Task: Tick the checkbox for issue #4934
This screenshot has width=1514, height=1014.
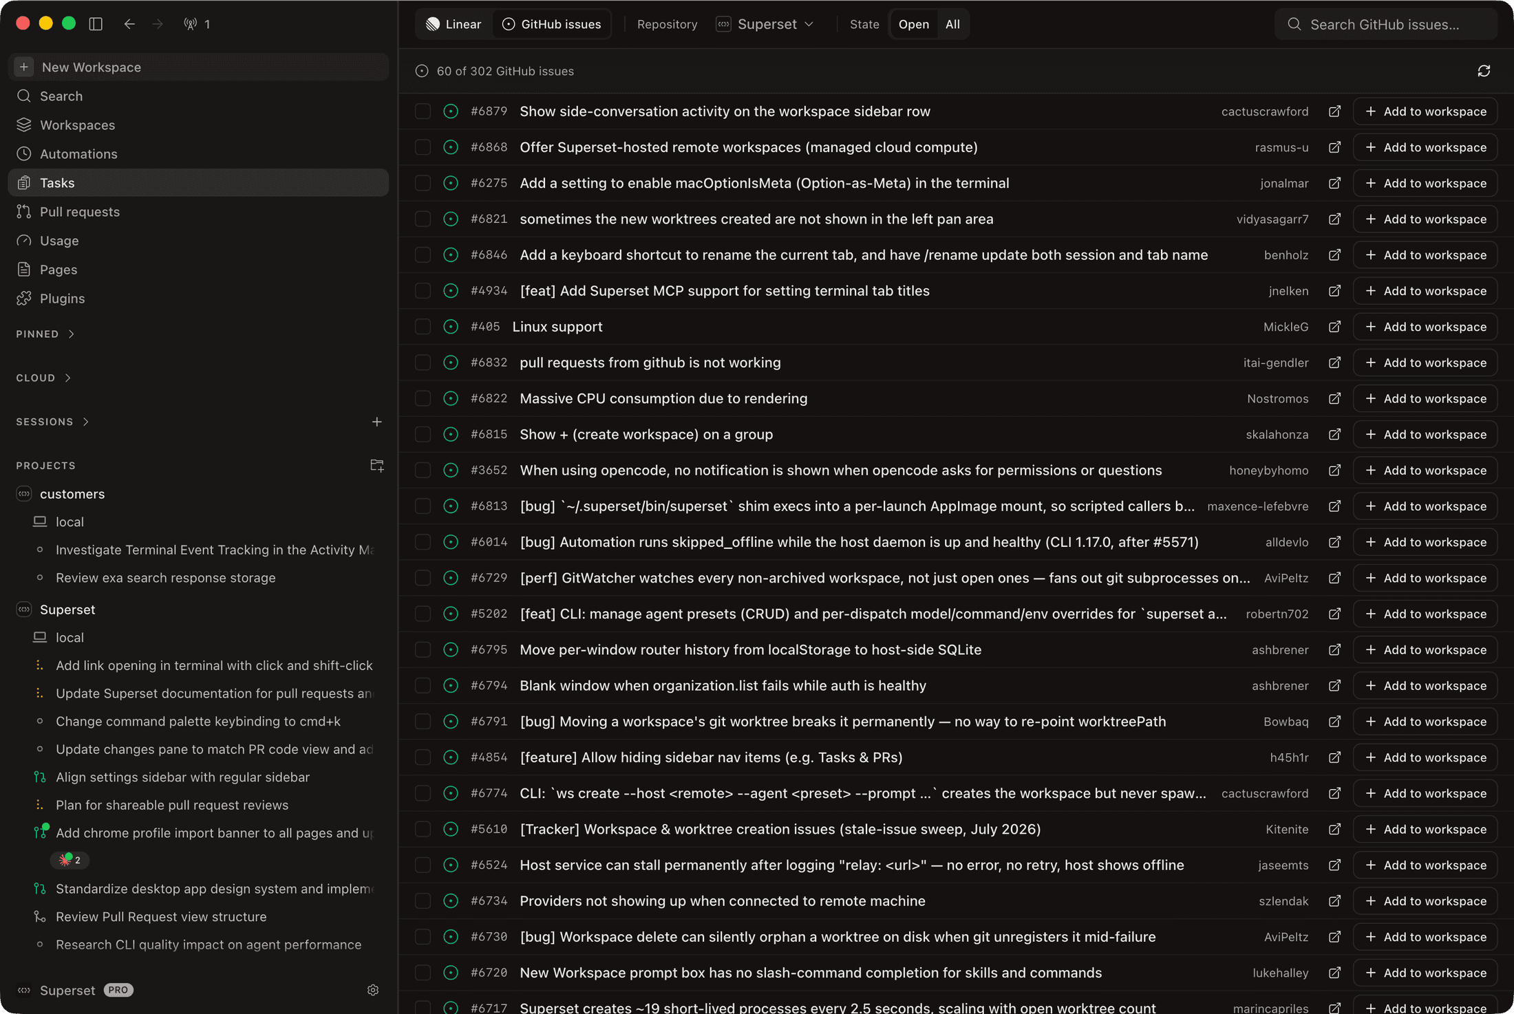Action: point(423,291)
